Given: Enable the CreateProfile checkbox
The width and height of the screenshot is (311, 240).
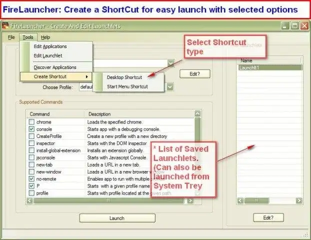Looking at the screenshot, I should click(x=31, y=136).
